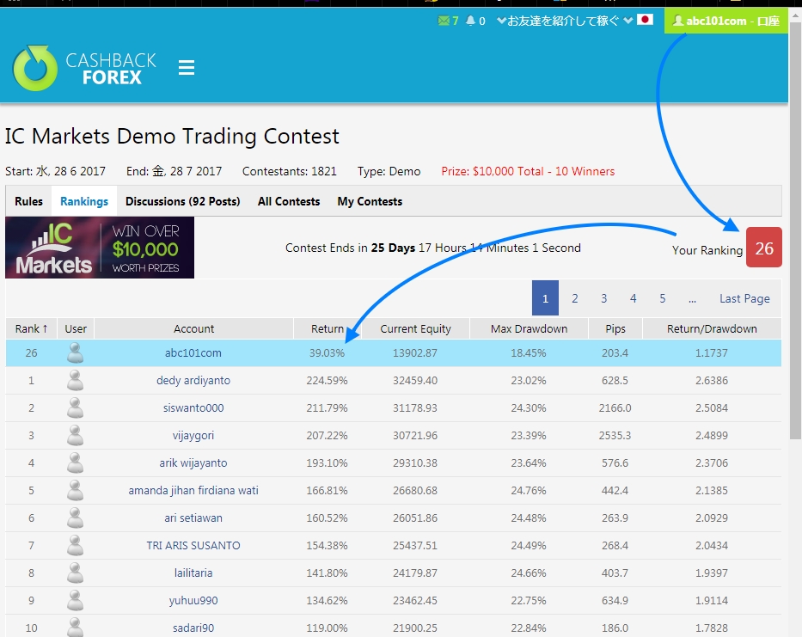Sort by the Return column header

(x=328, y=329)
